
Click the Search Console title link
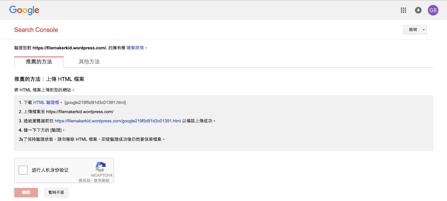click(x=36, y=30)
